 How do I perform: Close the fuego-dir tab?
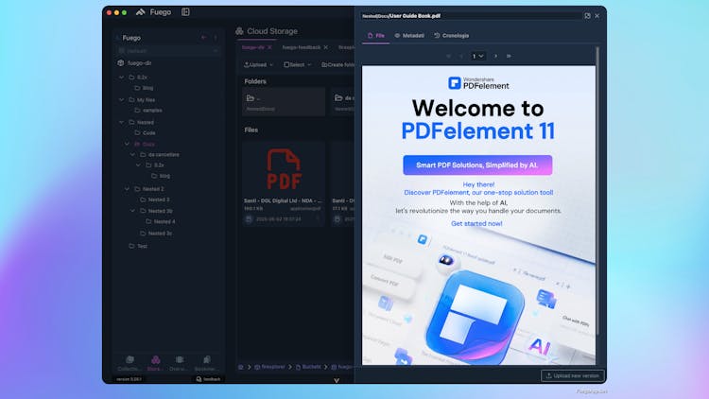tap(270, 47)
